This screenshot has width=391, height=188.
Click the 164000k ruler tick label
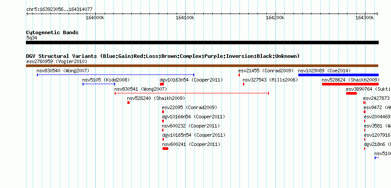[x=95, y=18]
